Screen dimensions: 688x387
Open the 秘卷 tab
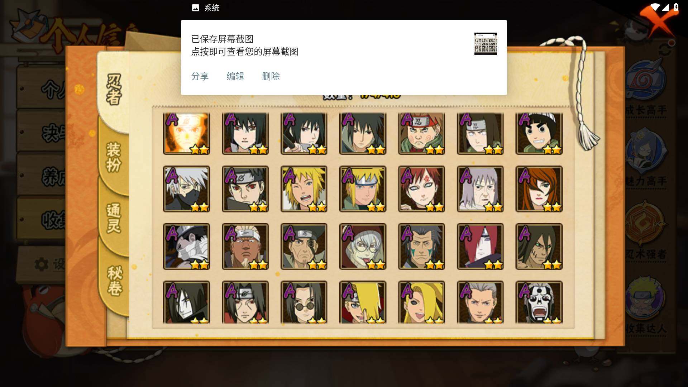tap(115, 281)
